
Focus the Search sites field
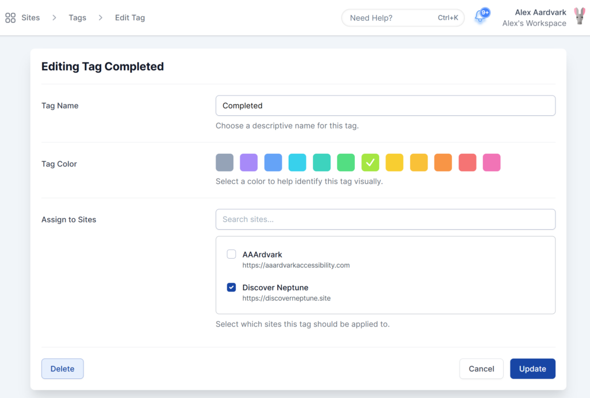click(385, 219)
